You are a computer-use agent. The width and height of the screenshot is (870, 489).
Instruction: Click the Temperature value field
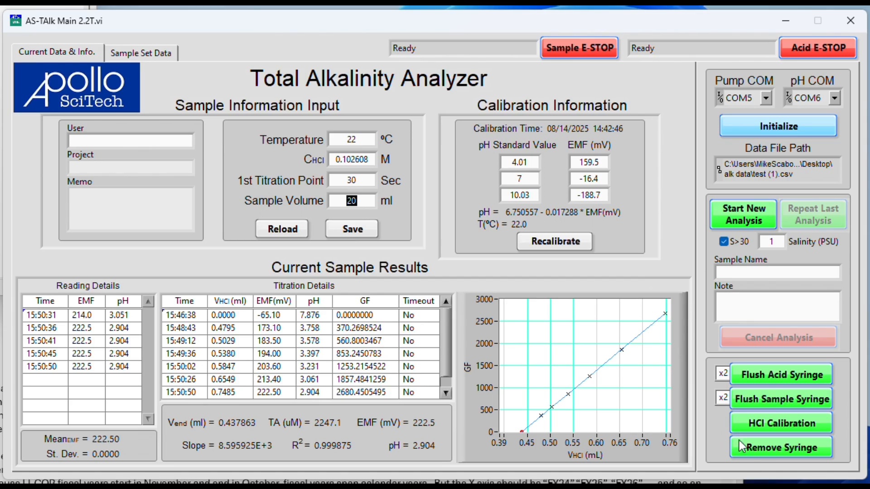tap(352, 139)
